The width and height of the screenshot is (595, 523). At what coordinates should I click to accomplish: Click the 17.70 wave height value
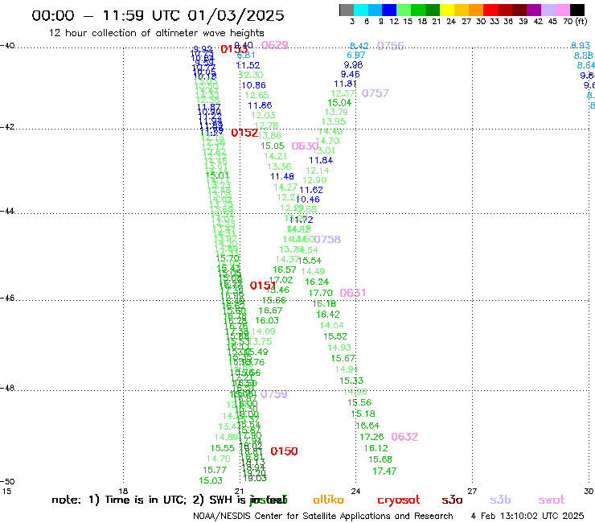tap(320, 293)
